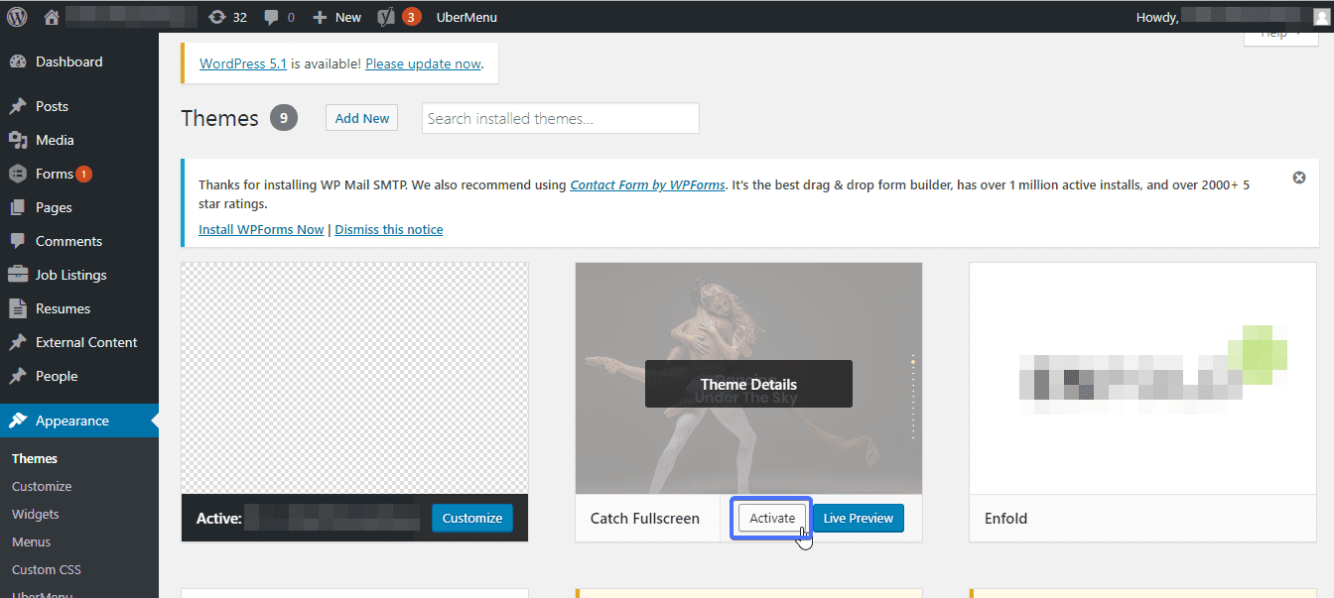Screen dimensions: 1334x598
Task: Expand the Help tab dropdown
Action: 1282,35
